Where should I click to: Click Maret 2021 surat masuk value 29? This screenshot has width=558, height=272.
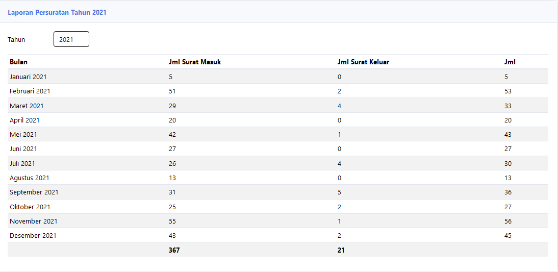[172, 106]
